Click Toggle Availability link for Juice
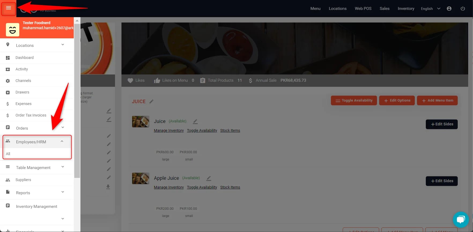 202,130
